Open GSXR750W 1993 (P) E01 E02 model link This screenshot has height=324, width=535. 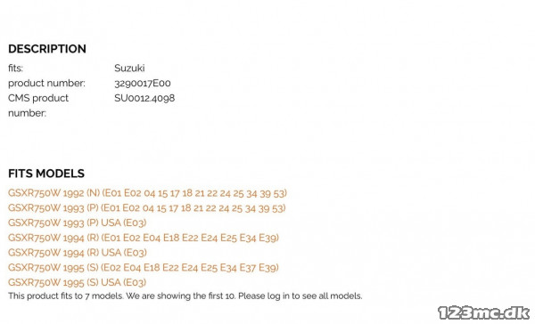147,207
